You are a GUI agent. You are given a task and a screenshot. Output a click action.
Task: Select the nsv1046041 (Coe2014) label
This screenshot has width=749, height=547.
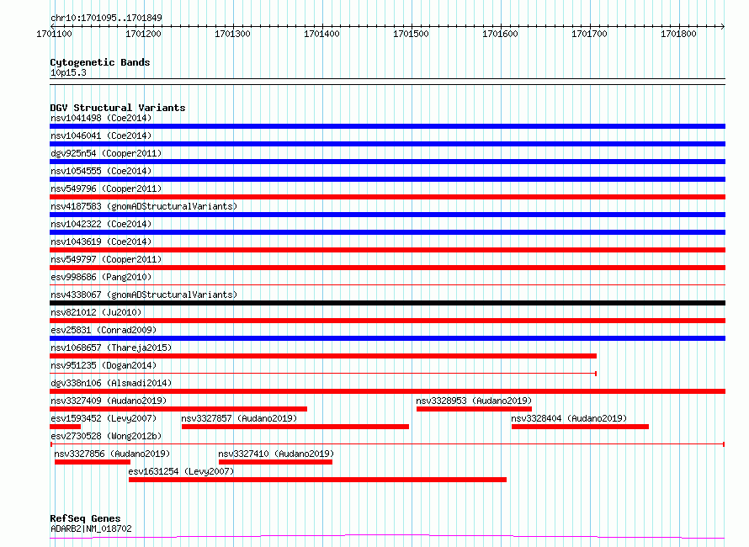[101, 135]
